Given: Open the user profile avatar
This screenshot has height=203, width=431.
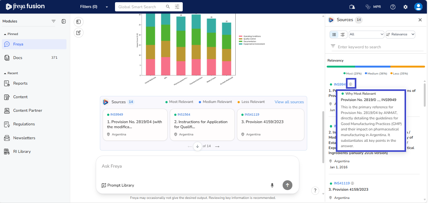Looking at the screenshot, I should tap(418, 7).
